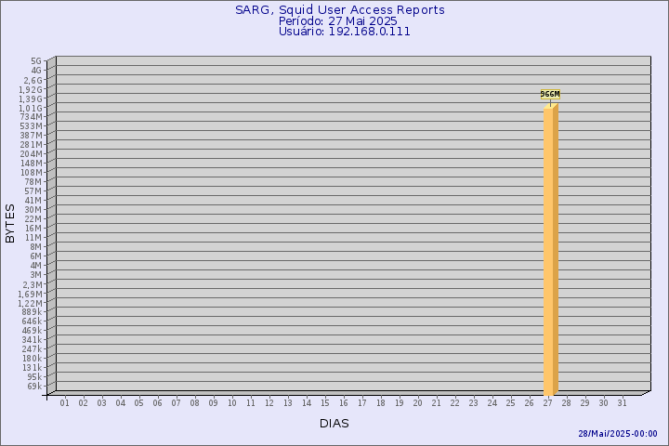Click the 3M y-axis label
The height and width of the screenshot is (446, 669).
click(x=36, y=274)
